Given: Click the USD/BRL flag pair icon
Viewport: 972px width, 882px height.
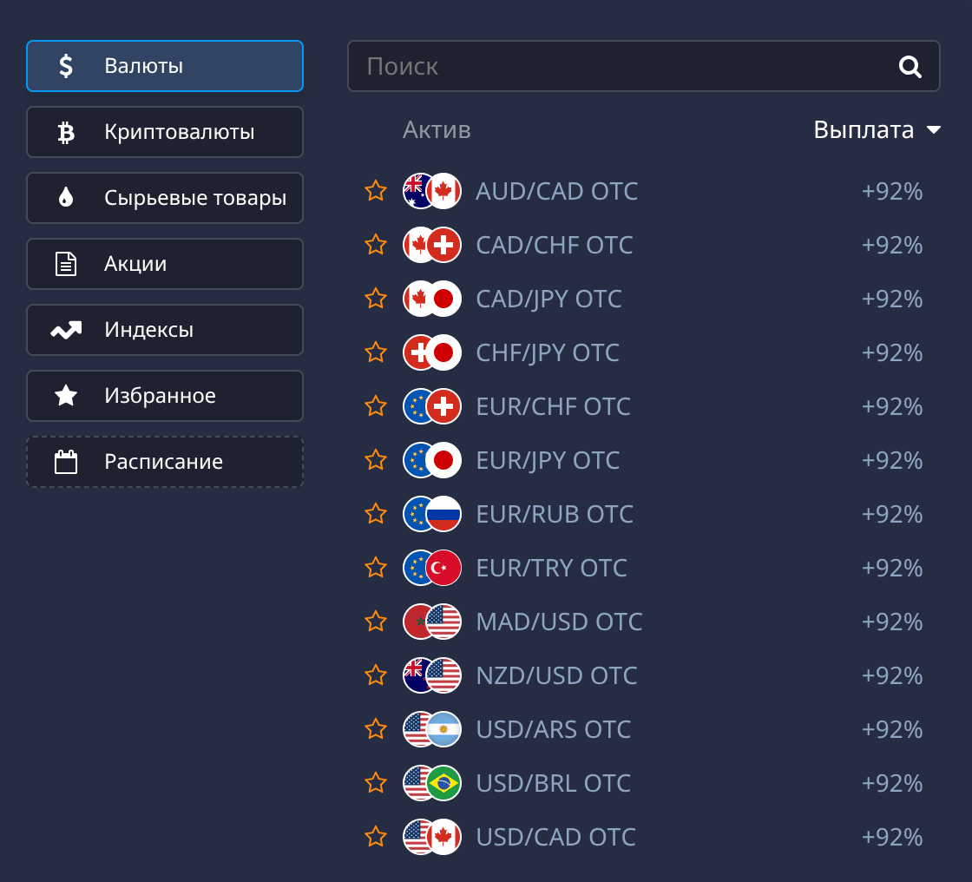Looking at the screenshot, I should 432,783.
